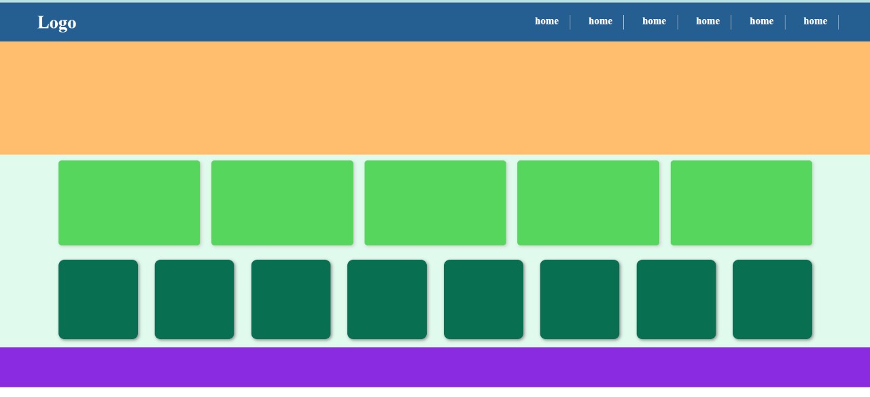Screen dimensions: 870x397
Task: Click the middle light green card
Action: coord(435,203)
